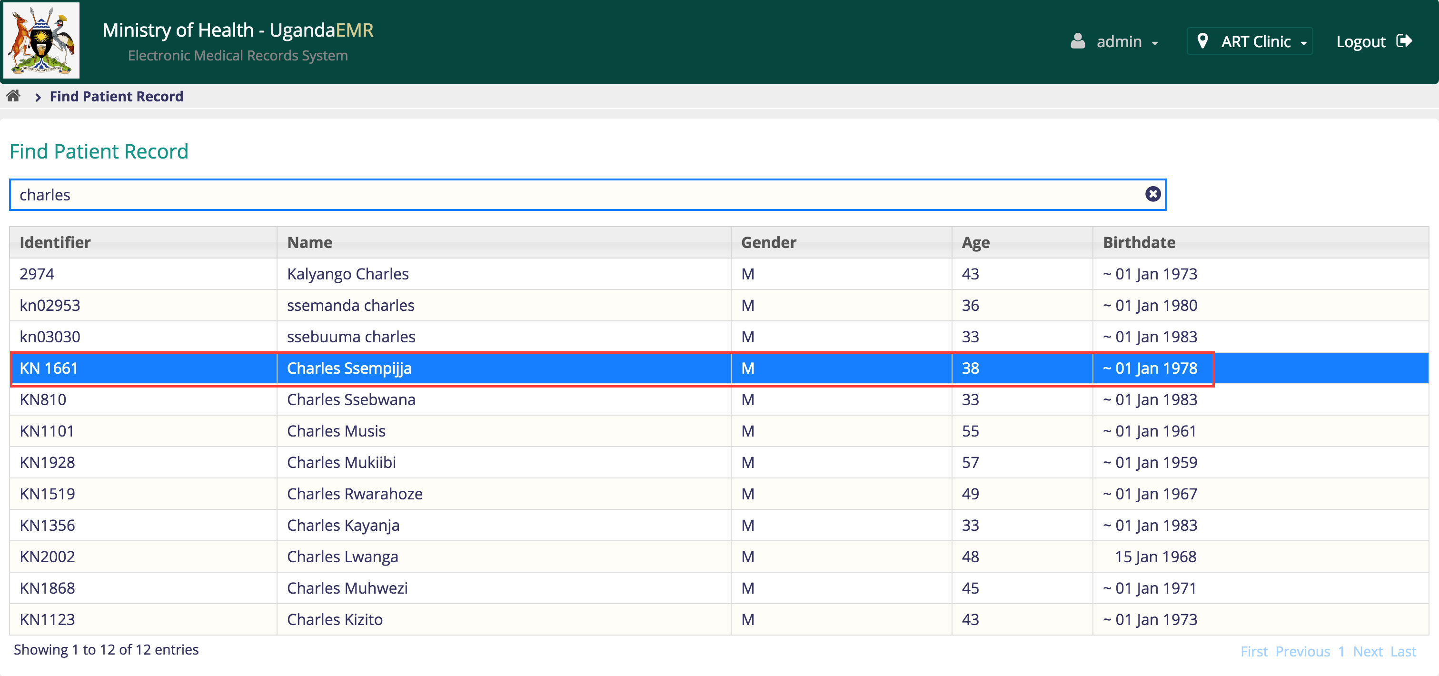Open the admin dropdown menu
This screenshot has width=1439, height=676.
(x=1127, y=42)
